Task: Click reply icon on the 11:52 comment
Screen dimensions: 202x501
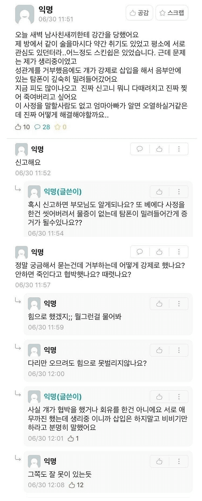Action: coord(140,149)
